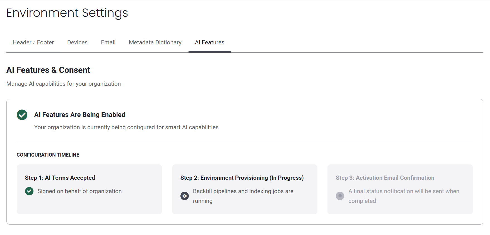Click the Environment Settings page title
The height and width of the screenshot is (235, 490).
tap(67, 13)
